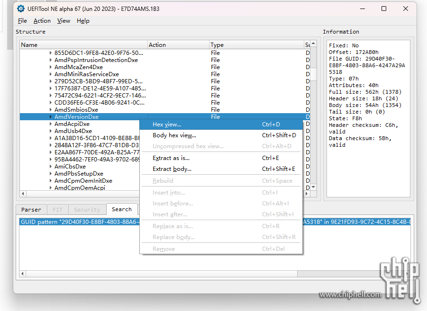
Task: Expand the AmdMiniRasServiceDxe node
Action: pos(50,74)
